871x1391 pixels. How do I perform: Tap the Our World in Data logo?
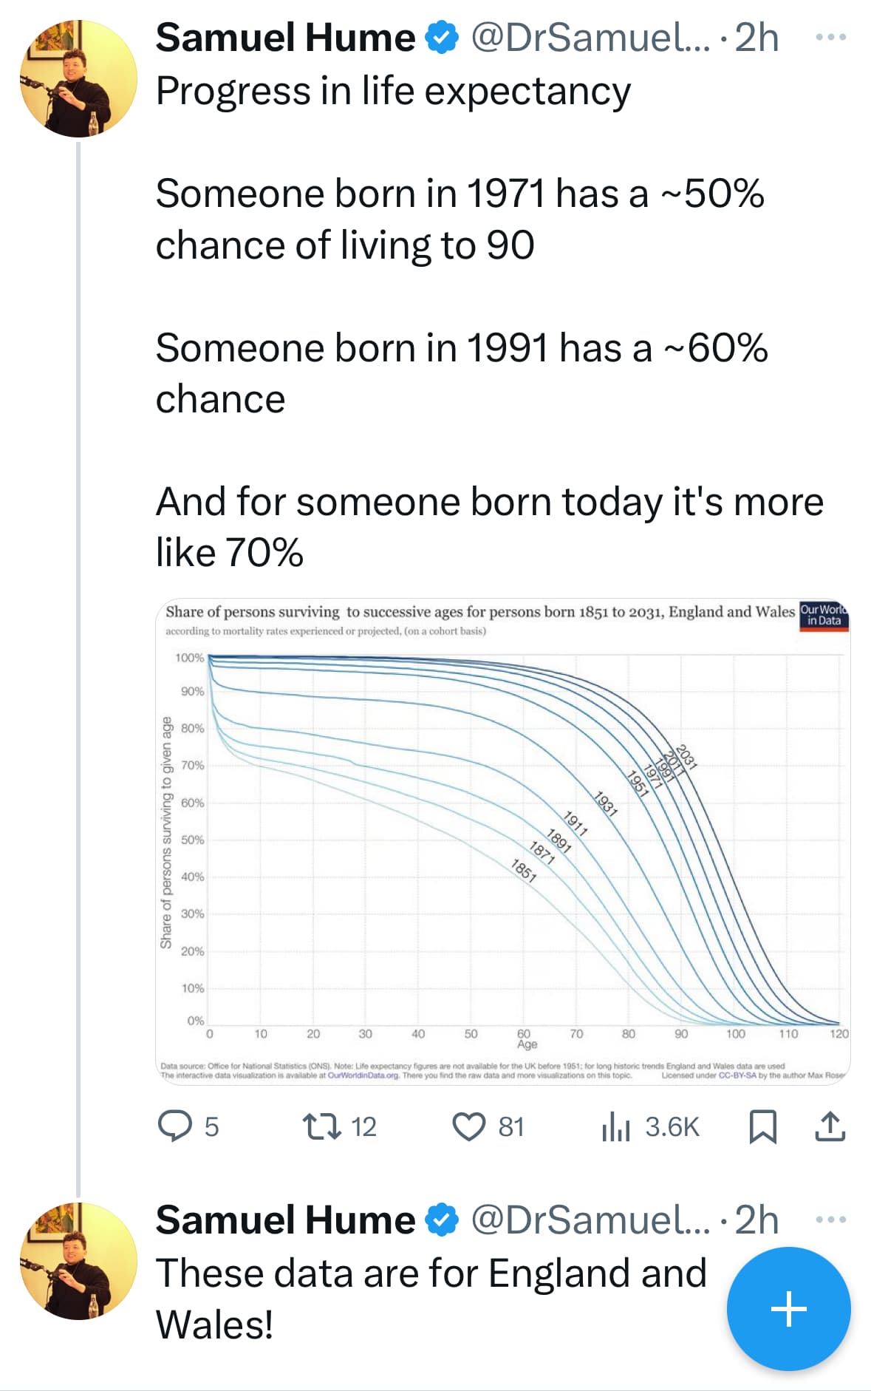tap(824, 616)
